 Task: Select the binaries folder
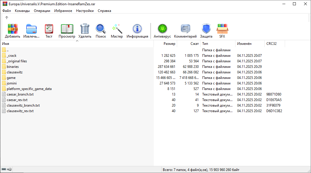click(x=13, y=67)
